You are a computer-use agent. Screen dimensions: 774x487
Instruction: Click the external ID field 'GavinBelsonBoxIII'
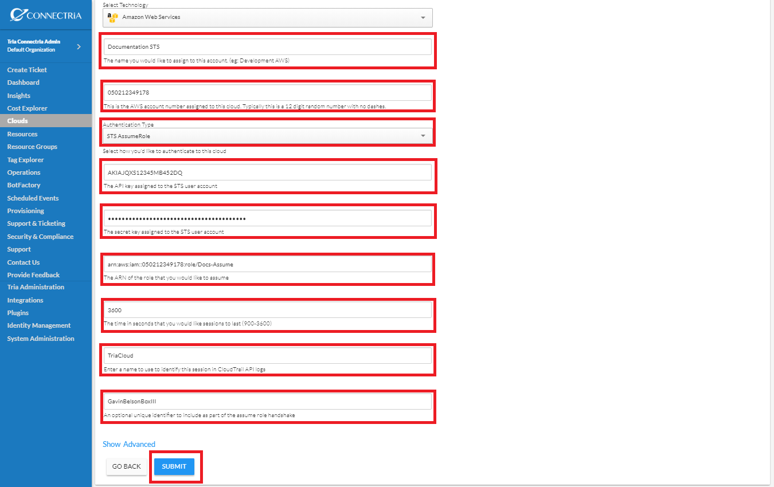click(268, 402)
